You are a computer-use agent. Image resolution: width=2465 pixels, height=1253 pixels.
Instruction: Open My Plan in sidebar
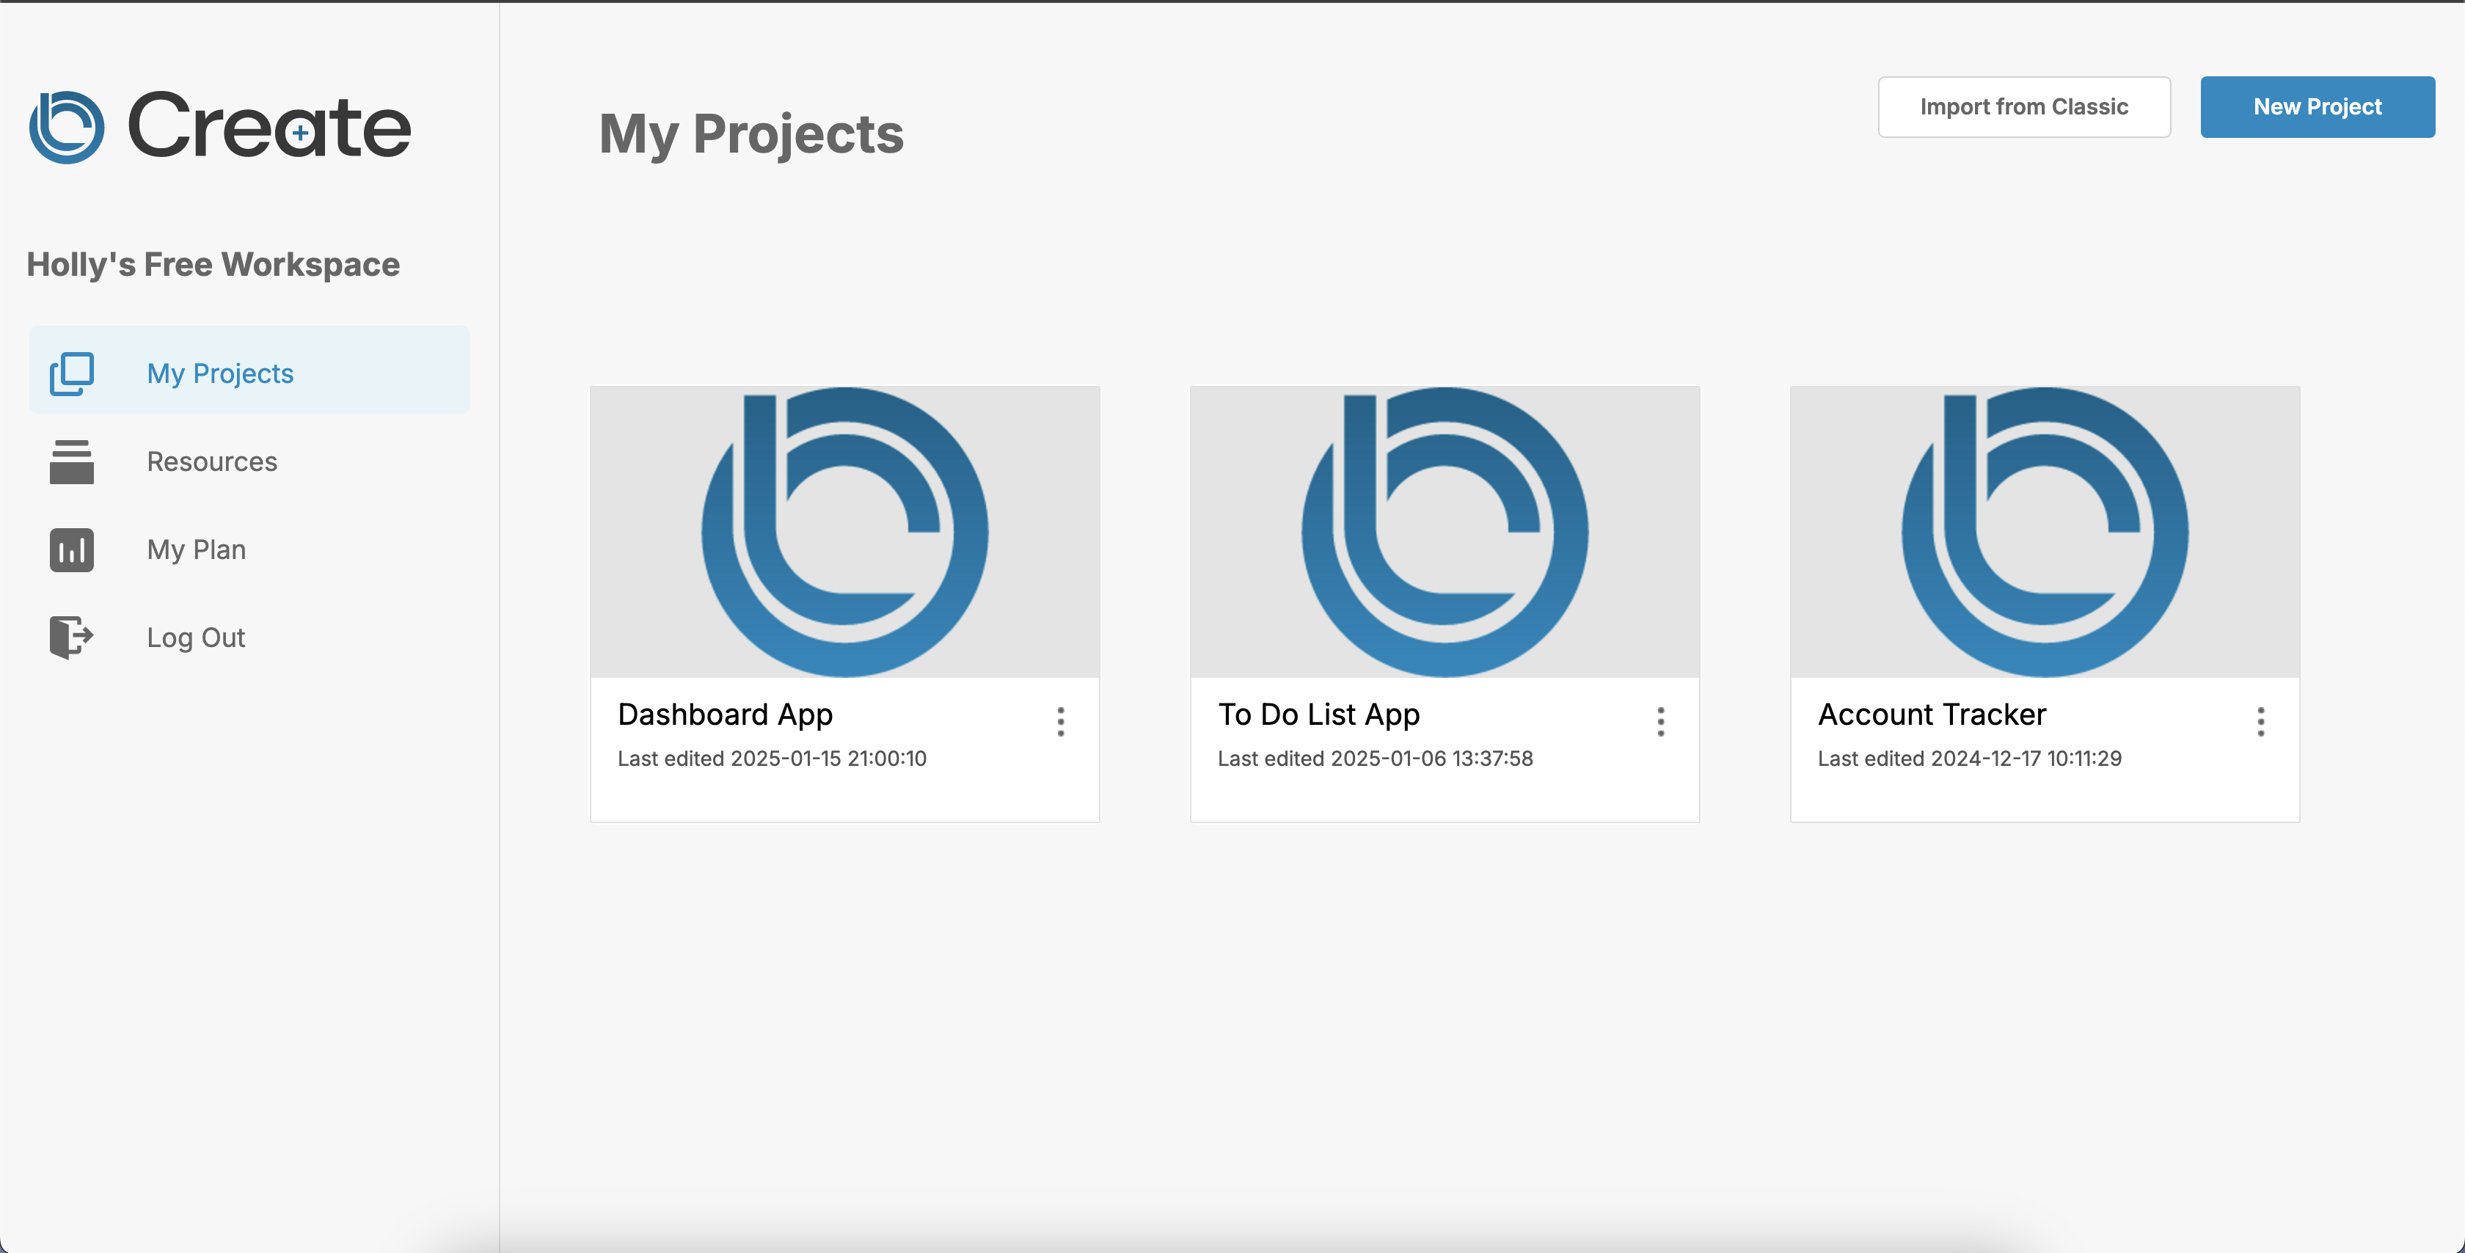[249, 549]
